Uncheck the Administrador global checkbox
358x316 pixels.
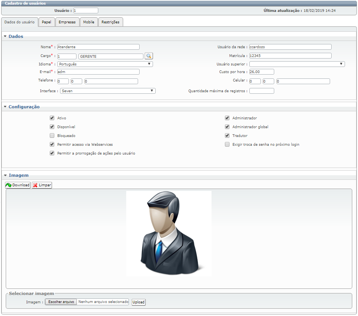pos(227,127)
